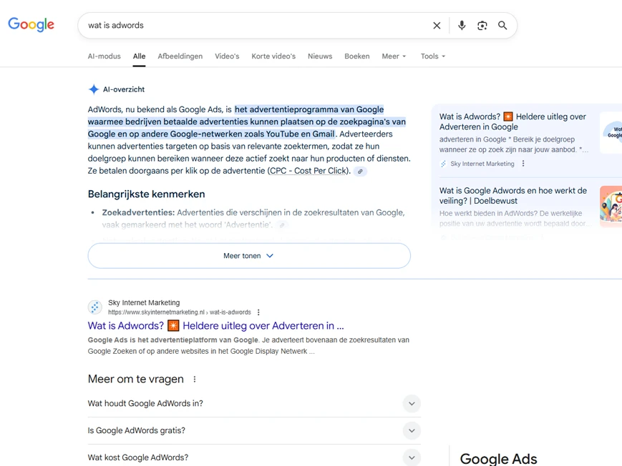The height and width of the screenshot is (466, 622).
Task: Open the options menu beside Sky Internet Marketing card
Action: coord(523,163)
